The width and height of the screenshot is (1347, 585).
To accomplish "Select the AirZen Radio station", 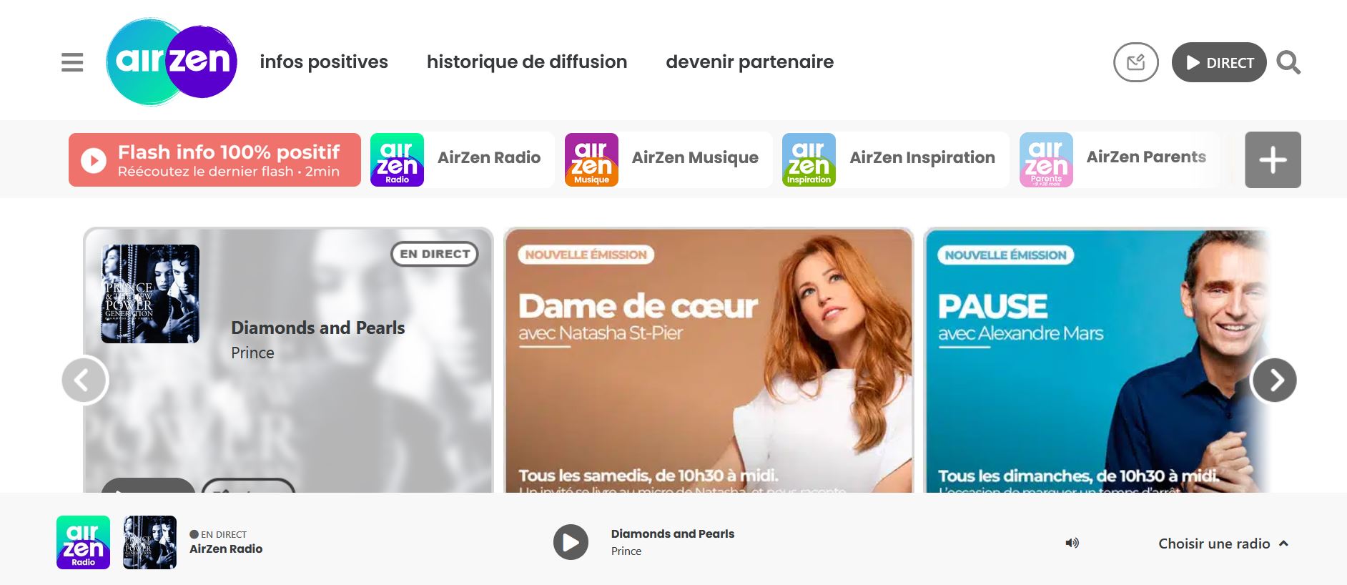I will pos(462,159).
